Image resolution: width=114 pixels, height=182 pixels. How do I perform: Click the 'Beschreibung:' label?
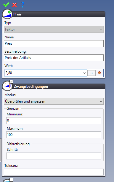[15, 51]
